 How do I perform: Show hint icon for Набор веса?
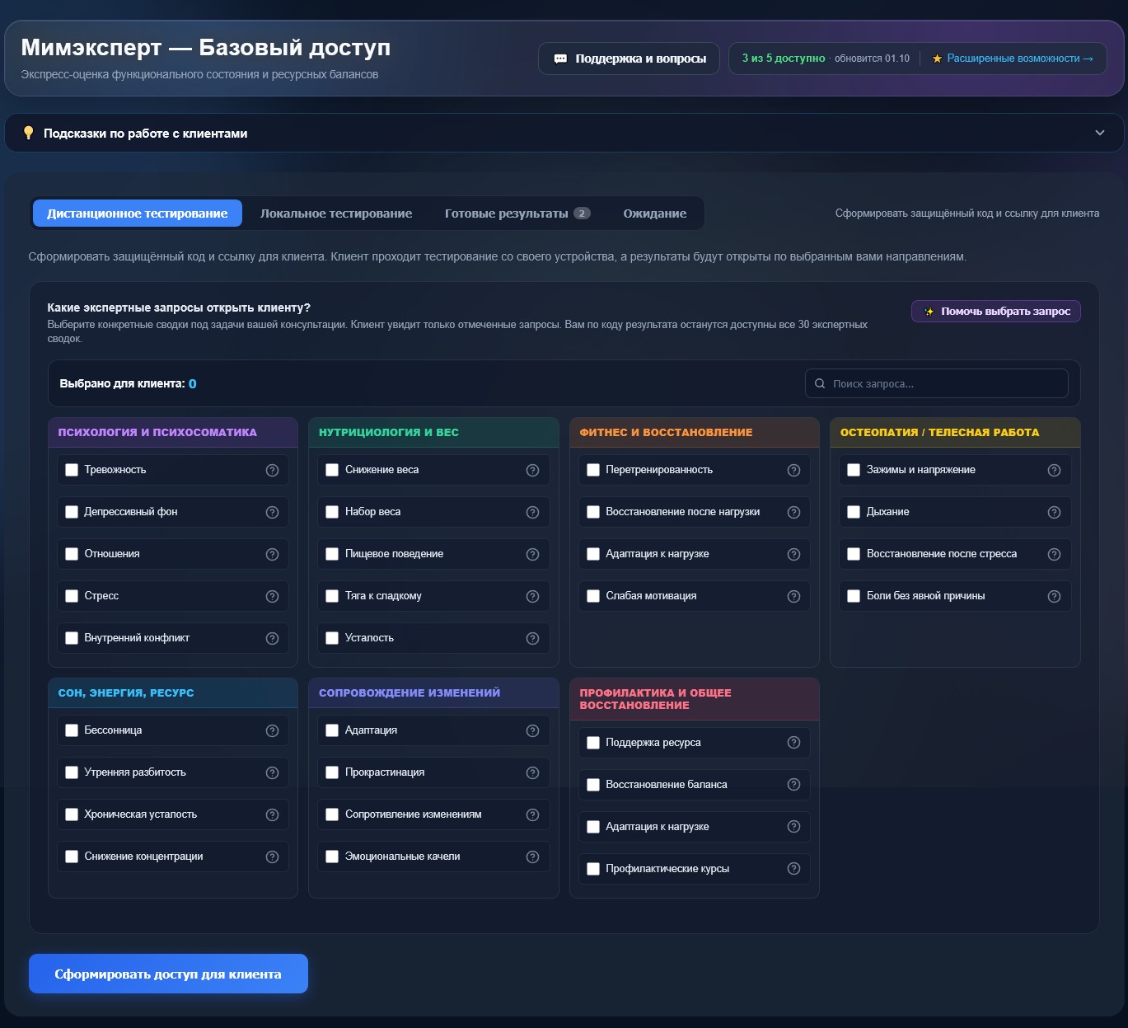coord(532,512)
